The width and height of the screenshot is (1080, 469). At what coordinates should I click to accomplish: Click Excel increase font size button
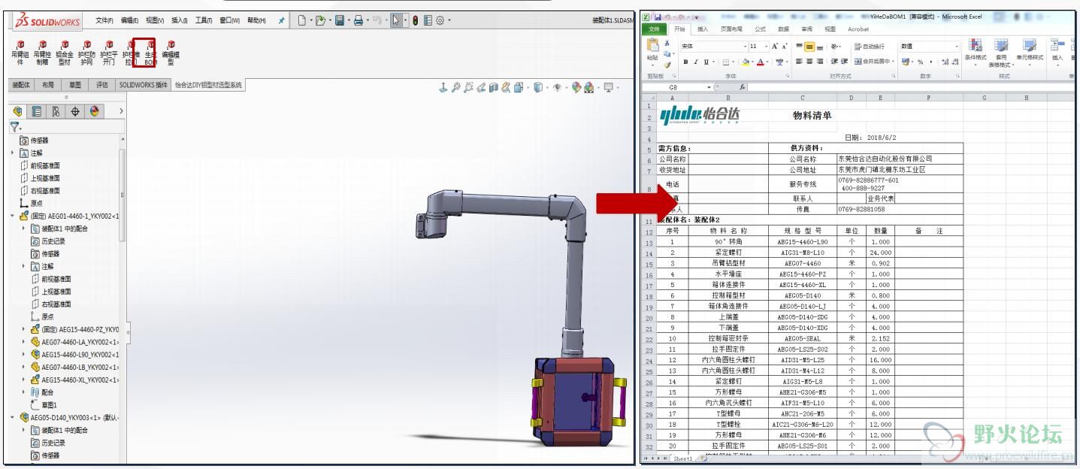coord(774,46)
